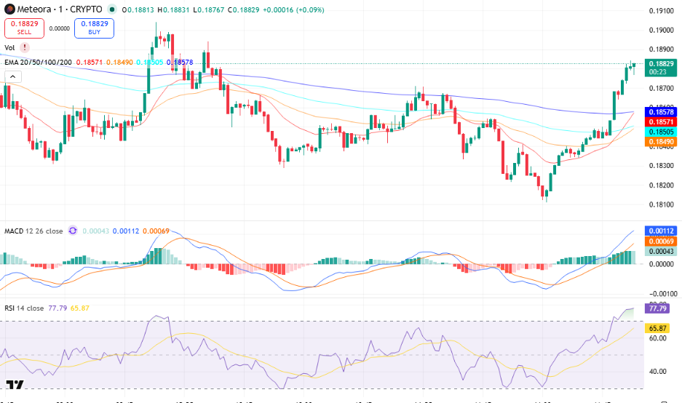Select the Vol indicator label
682x403 pixels.
click(9, 47)
